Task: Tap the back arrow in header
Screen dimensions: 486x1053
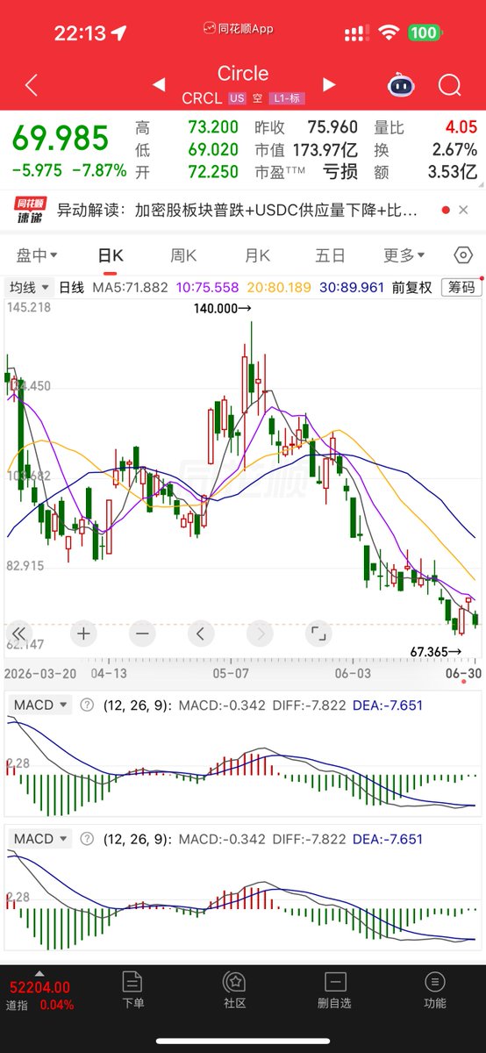Action: tap(32, 85)
